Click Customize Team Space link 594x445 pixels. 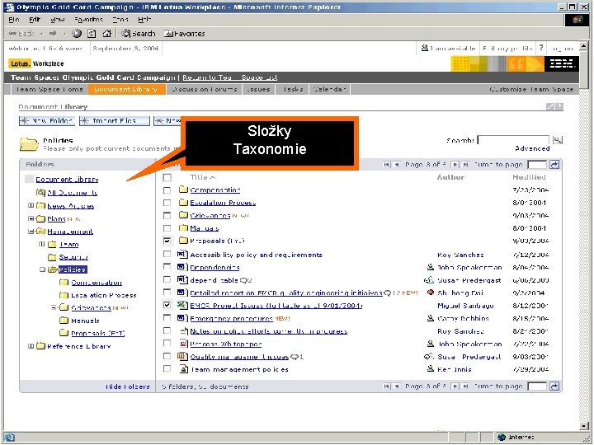531,89
